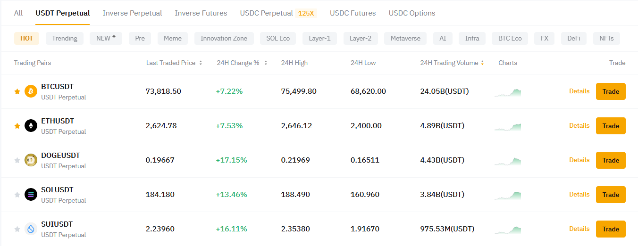The width and height of the screenshot is (638, 246).
Task: Click Trade button for DOGEUSDT
Action: [x=611, y=160]
